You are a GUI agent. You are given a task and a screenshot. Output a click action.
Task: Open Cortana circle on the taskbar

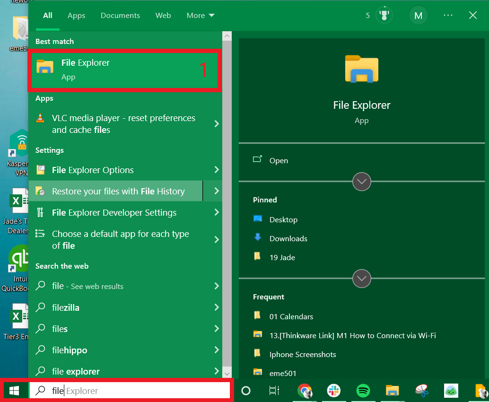pyautogui.click(x=246, y=391)
